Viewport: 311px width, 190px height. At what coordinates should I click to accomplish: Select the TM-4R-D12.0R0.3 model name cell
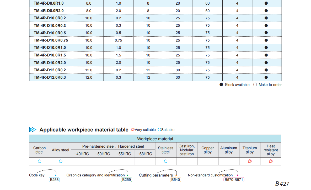[50, 77]
